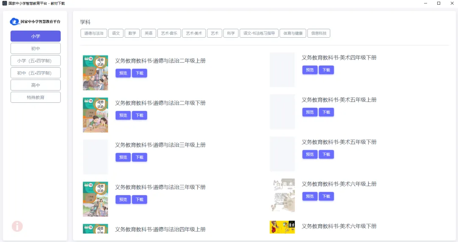Download 美术五年级下册 textbook

(326, 154)
